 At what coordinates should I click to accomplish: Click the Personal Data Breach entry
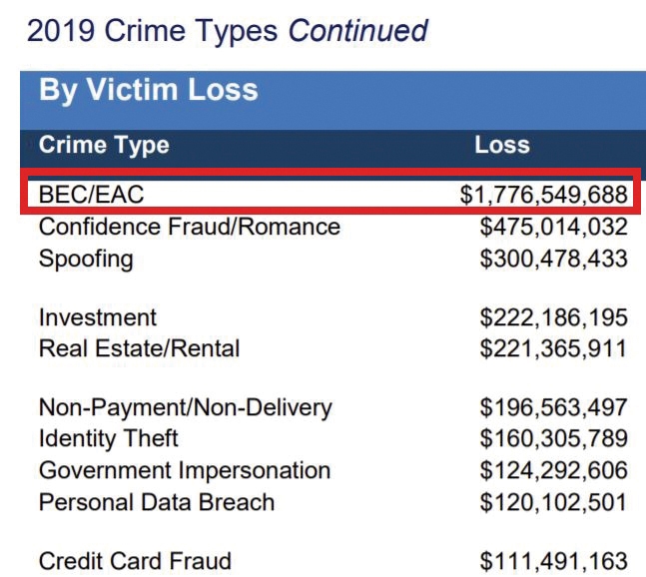tap(157, 502)
